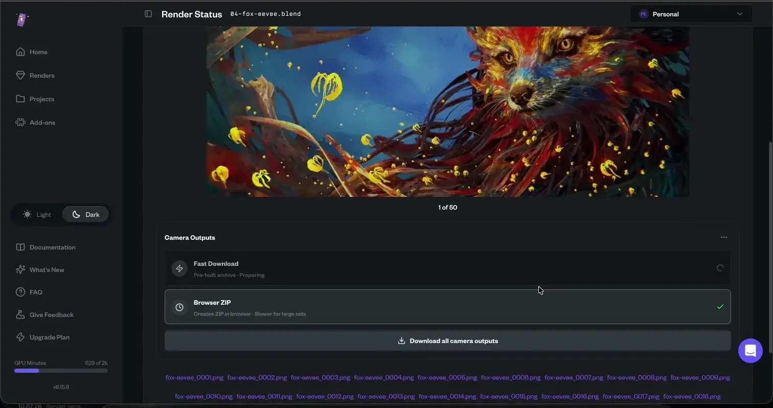The height and width of the screenshot is (408, 773).
Task: Click the Projects folder icon
Action: tap(20, 99)
